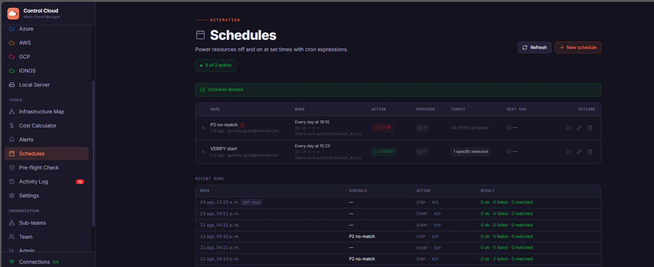Click the Connections wifi icon

(x=12, y=262)
